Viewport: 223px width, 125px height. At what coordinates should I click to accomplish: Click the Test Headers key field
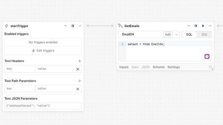tap(20, 69)
